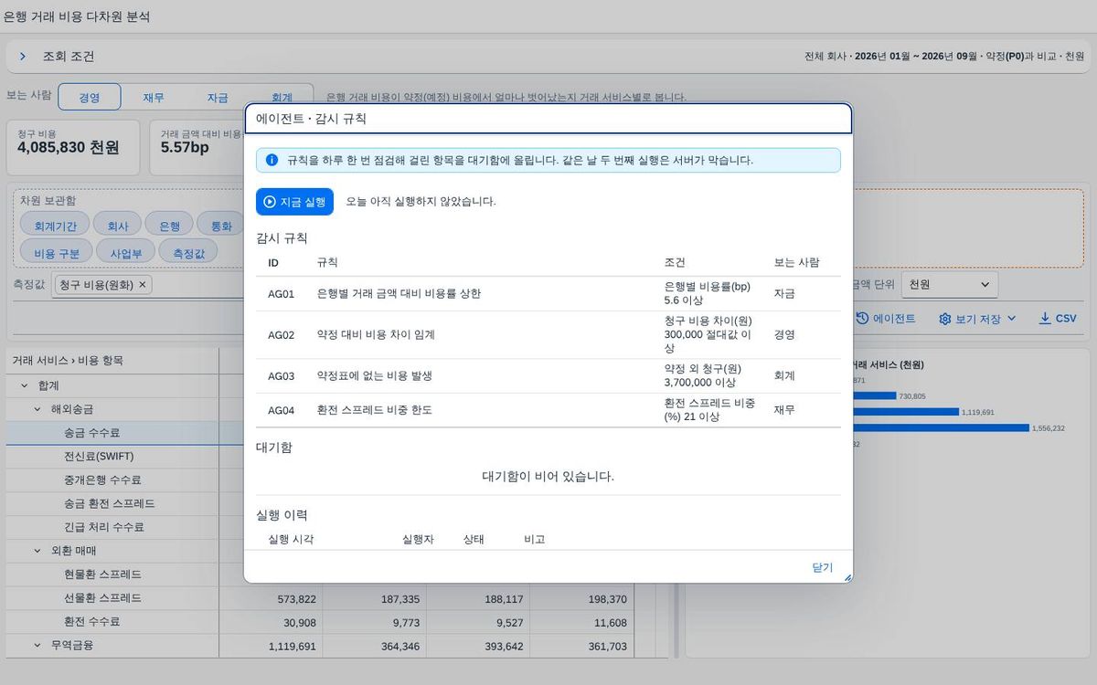This screenshot has height=685, width=1097.
Task: Switch to the 재무 viewer tab
Action: pyautogui.click(x=154, y=97)
